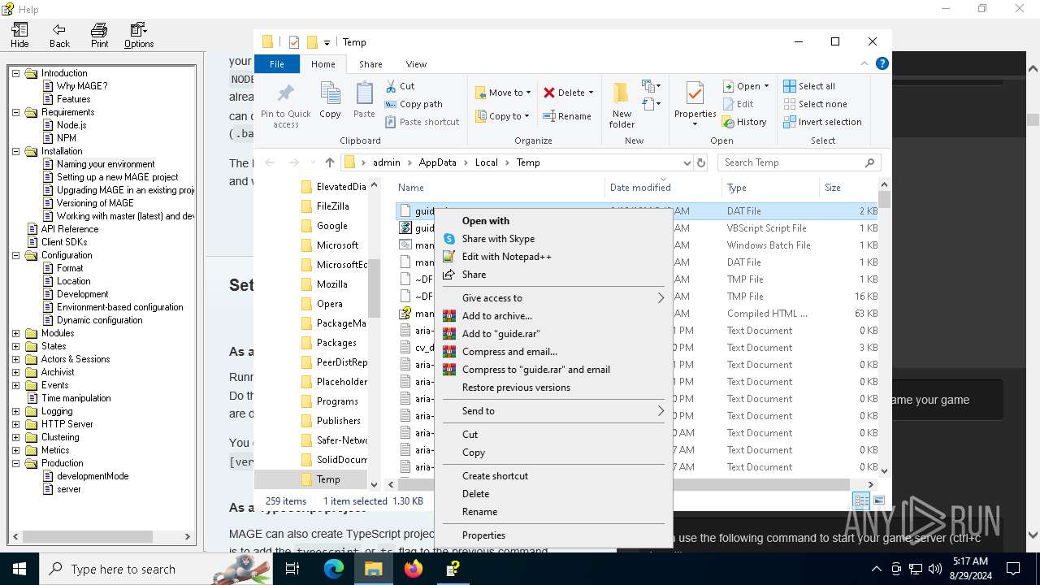Expand the Logging tree node
The height and width of the screenshot is (585, 1040).
15,411
